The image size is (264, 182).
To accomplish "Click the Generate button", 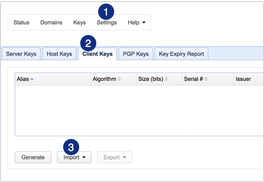I will point(33,157).
